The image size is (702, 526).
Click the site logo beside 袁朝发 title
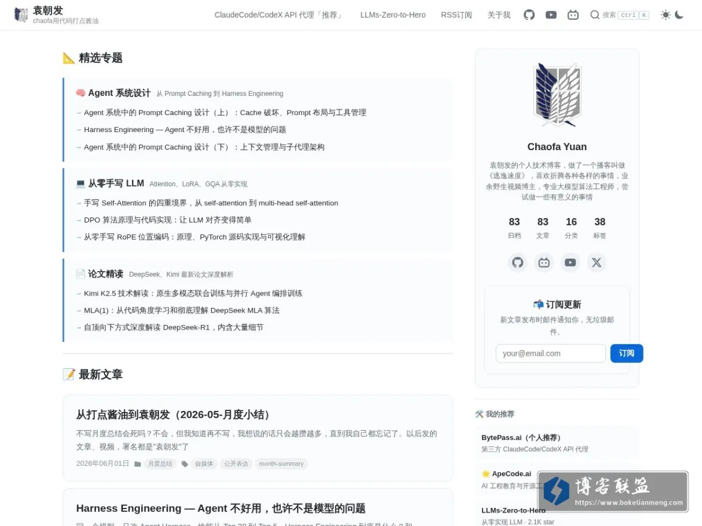tap(21, 15)
